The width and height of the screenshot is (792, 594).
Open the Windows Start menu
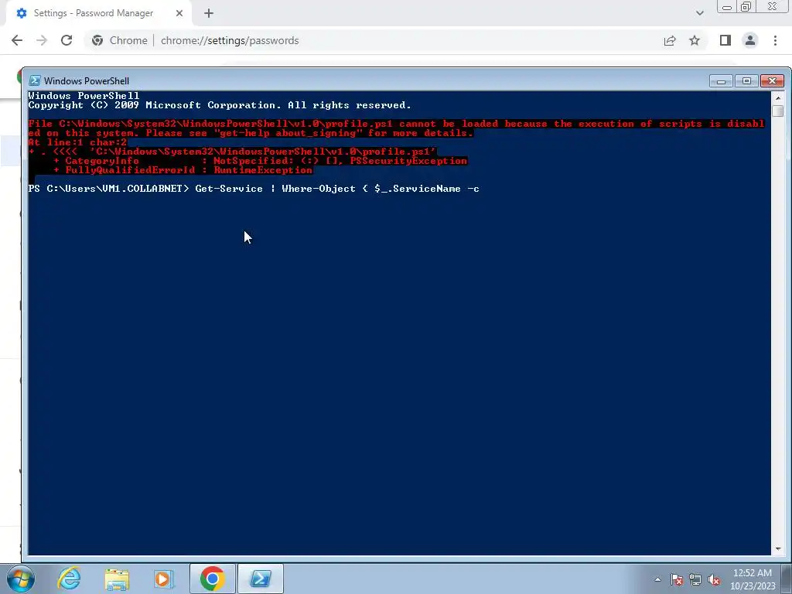pyautogui.click(x=21, y=579)
